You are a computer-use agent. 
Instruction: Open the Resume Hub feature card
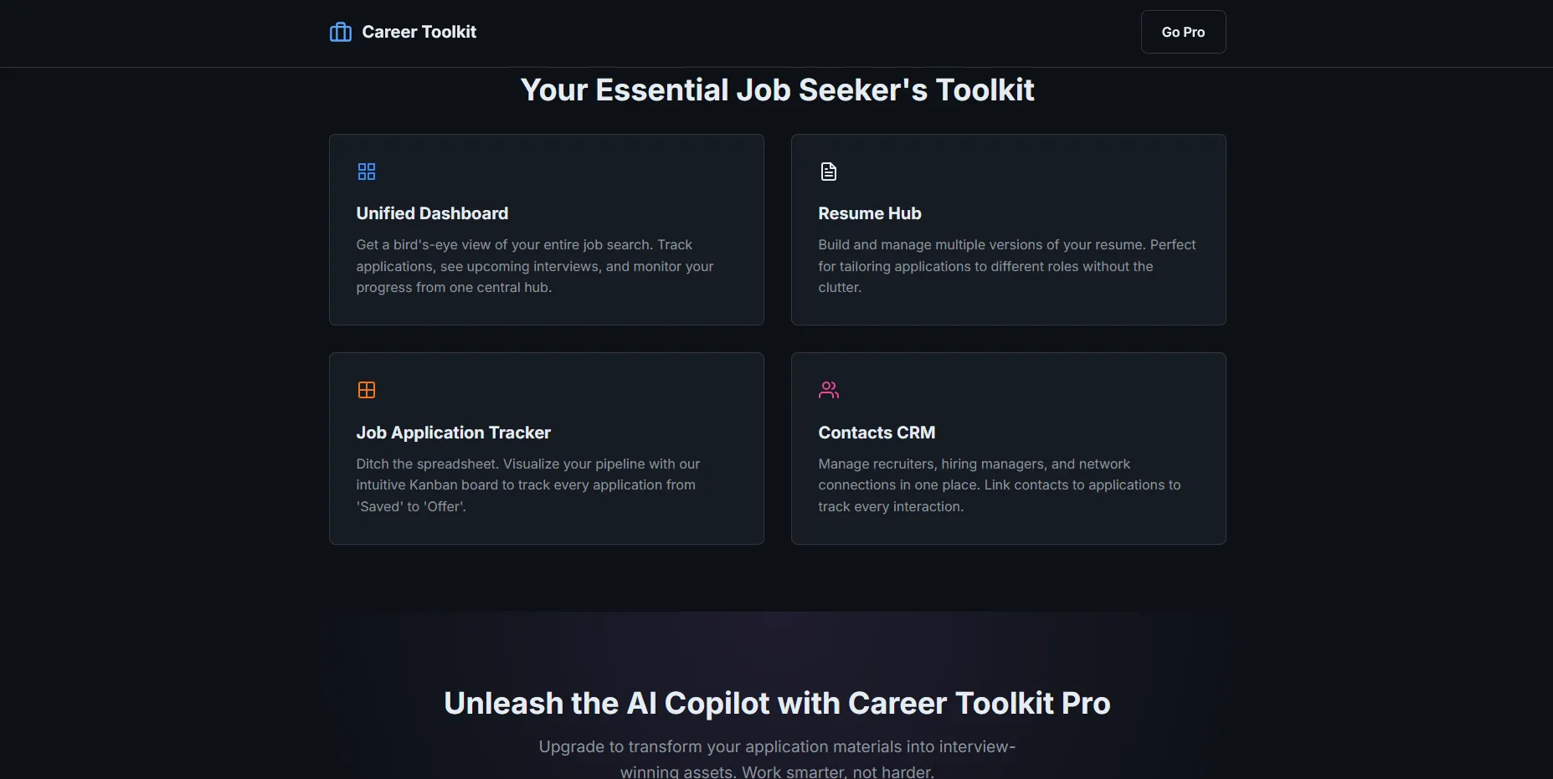pos(1008,230)
